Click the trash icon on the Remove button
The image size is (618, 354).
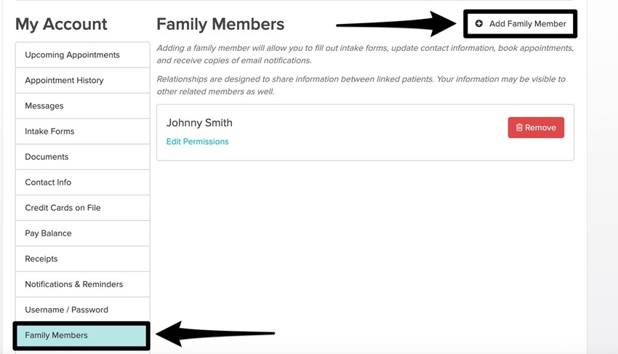coord(519,128)
